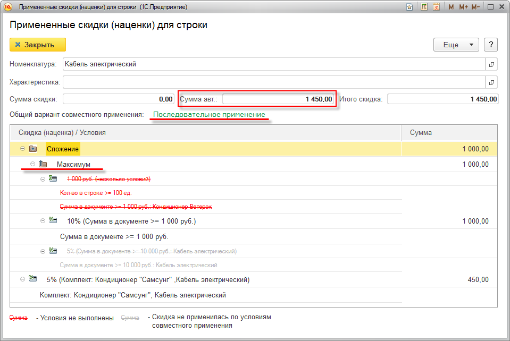Click the yellow Закрыть button
This screenshot has height=341, width=510.
[x=38, y=45]
